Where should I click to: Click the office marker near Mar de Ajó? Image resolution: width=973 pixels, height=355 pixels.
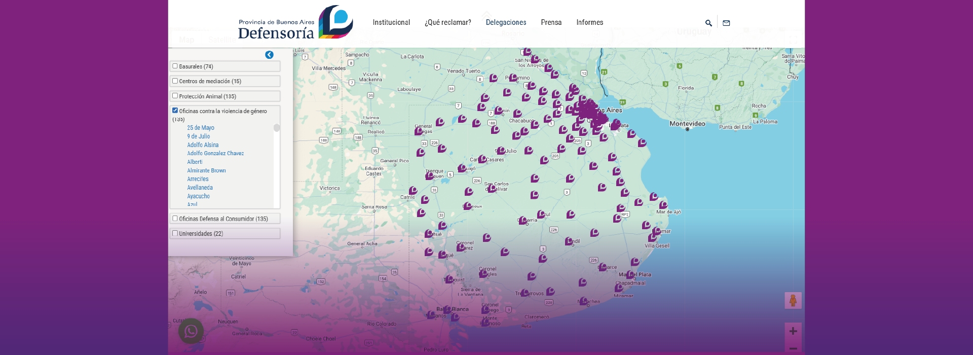(663, 205)
